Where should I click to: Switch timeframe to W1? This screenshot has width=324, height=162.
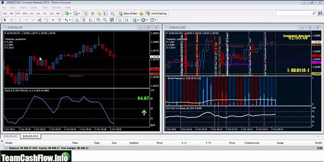(51, 13)
